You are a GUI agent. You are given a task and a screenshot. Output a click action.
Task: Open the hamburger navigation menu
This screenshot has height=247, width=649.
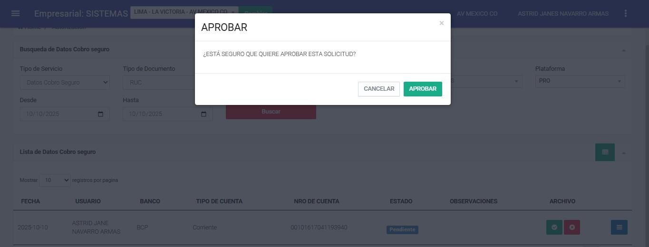pos(15,13)
